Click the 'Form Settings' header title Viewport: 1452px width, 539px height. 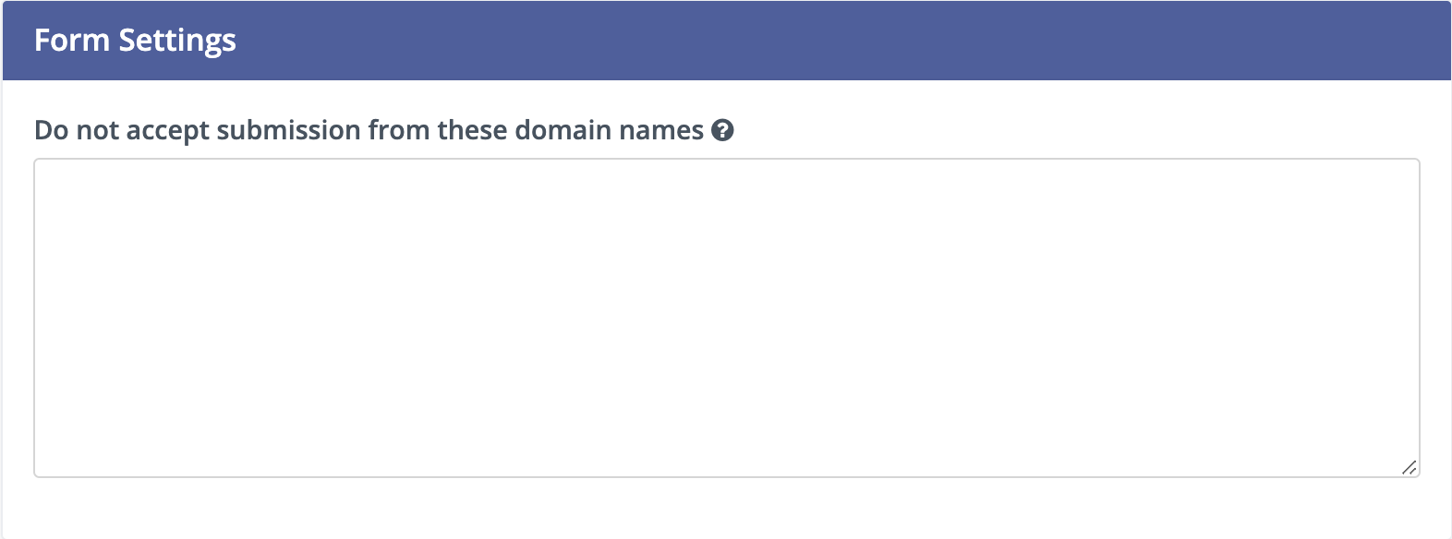[x=135, y=41]
